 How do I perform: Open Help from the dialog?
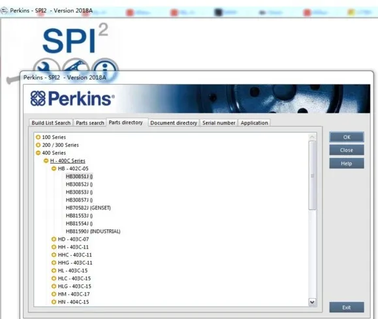[x=347, y=163]
